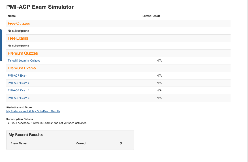The height and width of the screenshot is (162, 248).
Task: Click the Correct column header
Action: click(x=81, y=143)
